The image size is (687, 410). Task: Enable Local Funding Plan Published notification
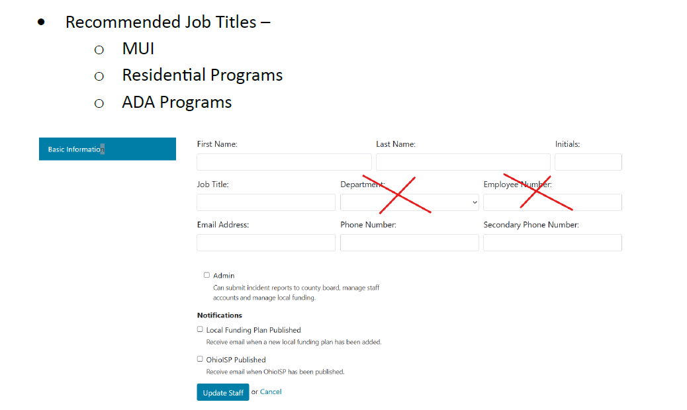[x=200, y=329]
